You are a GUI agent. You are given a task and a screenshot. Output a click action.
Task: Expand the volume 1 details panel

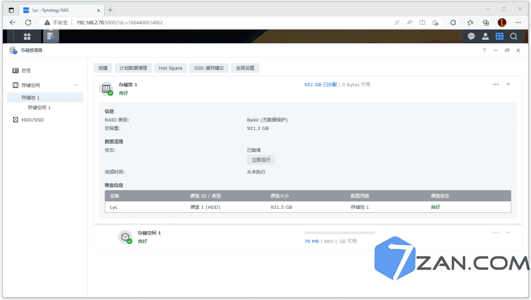pyautogui.click(x=508, y=232)
